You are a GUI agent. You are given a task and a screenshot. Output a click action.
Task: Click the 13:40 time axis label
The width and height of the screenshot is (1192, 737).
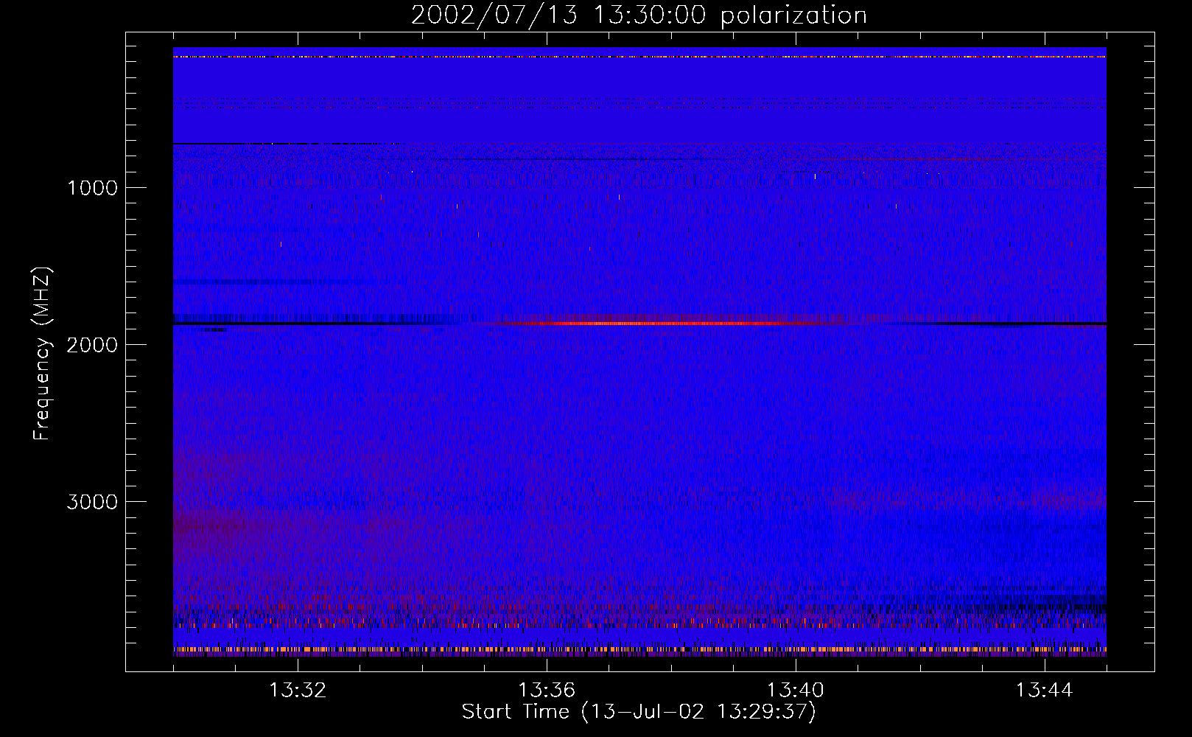796,691
